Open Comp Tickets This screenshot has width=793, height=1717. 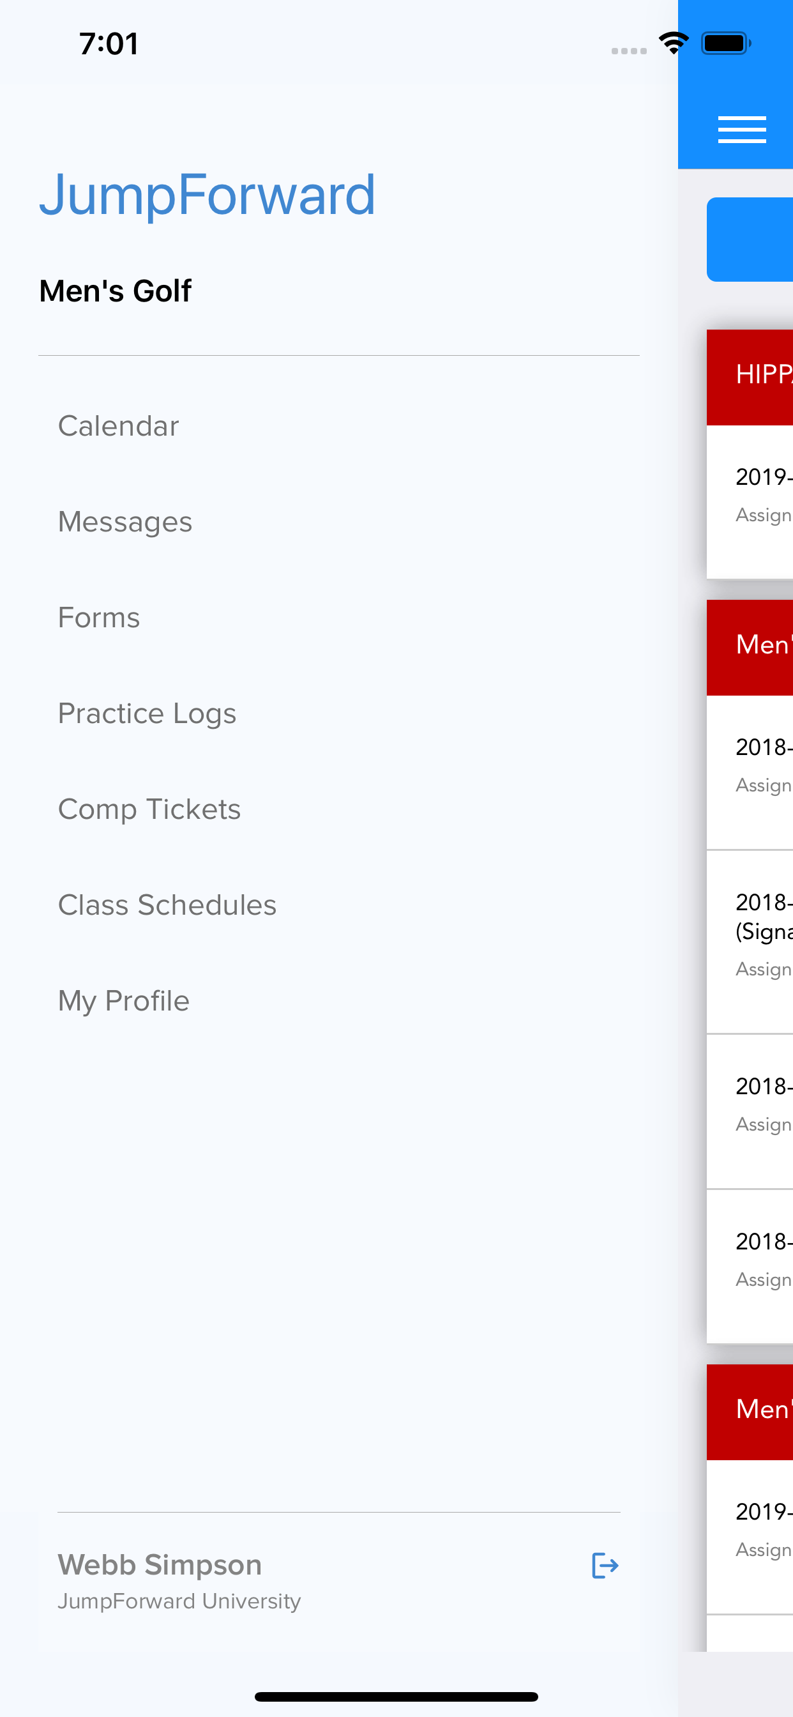(x=149, y=809)
